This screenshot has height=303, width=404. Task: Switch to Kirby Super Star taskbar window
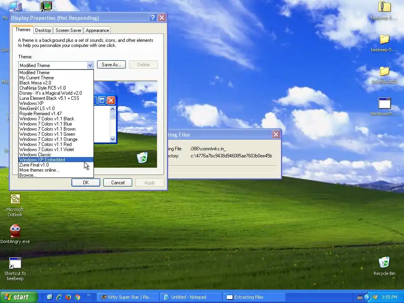click(128, 297)
